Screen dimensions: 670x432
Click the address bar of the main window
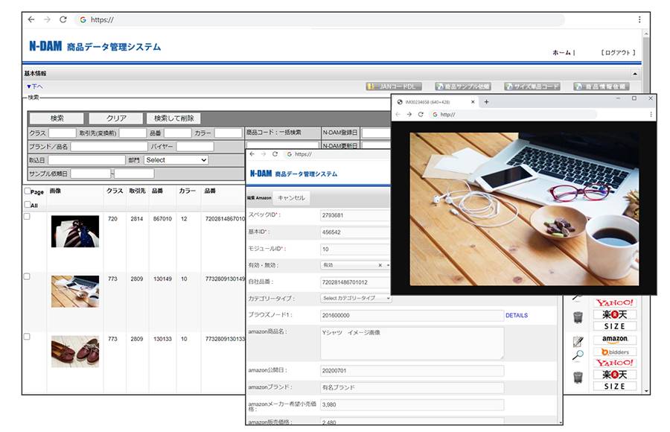pyautogui.click(x=320, y=19)
